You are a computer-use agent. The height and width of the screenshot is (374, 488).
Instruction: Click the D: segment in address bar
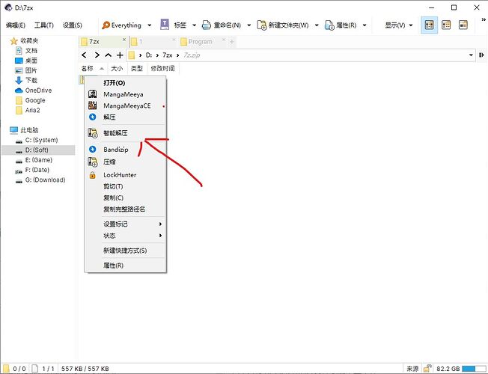(149, 55)
